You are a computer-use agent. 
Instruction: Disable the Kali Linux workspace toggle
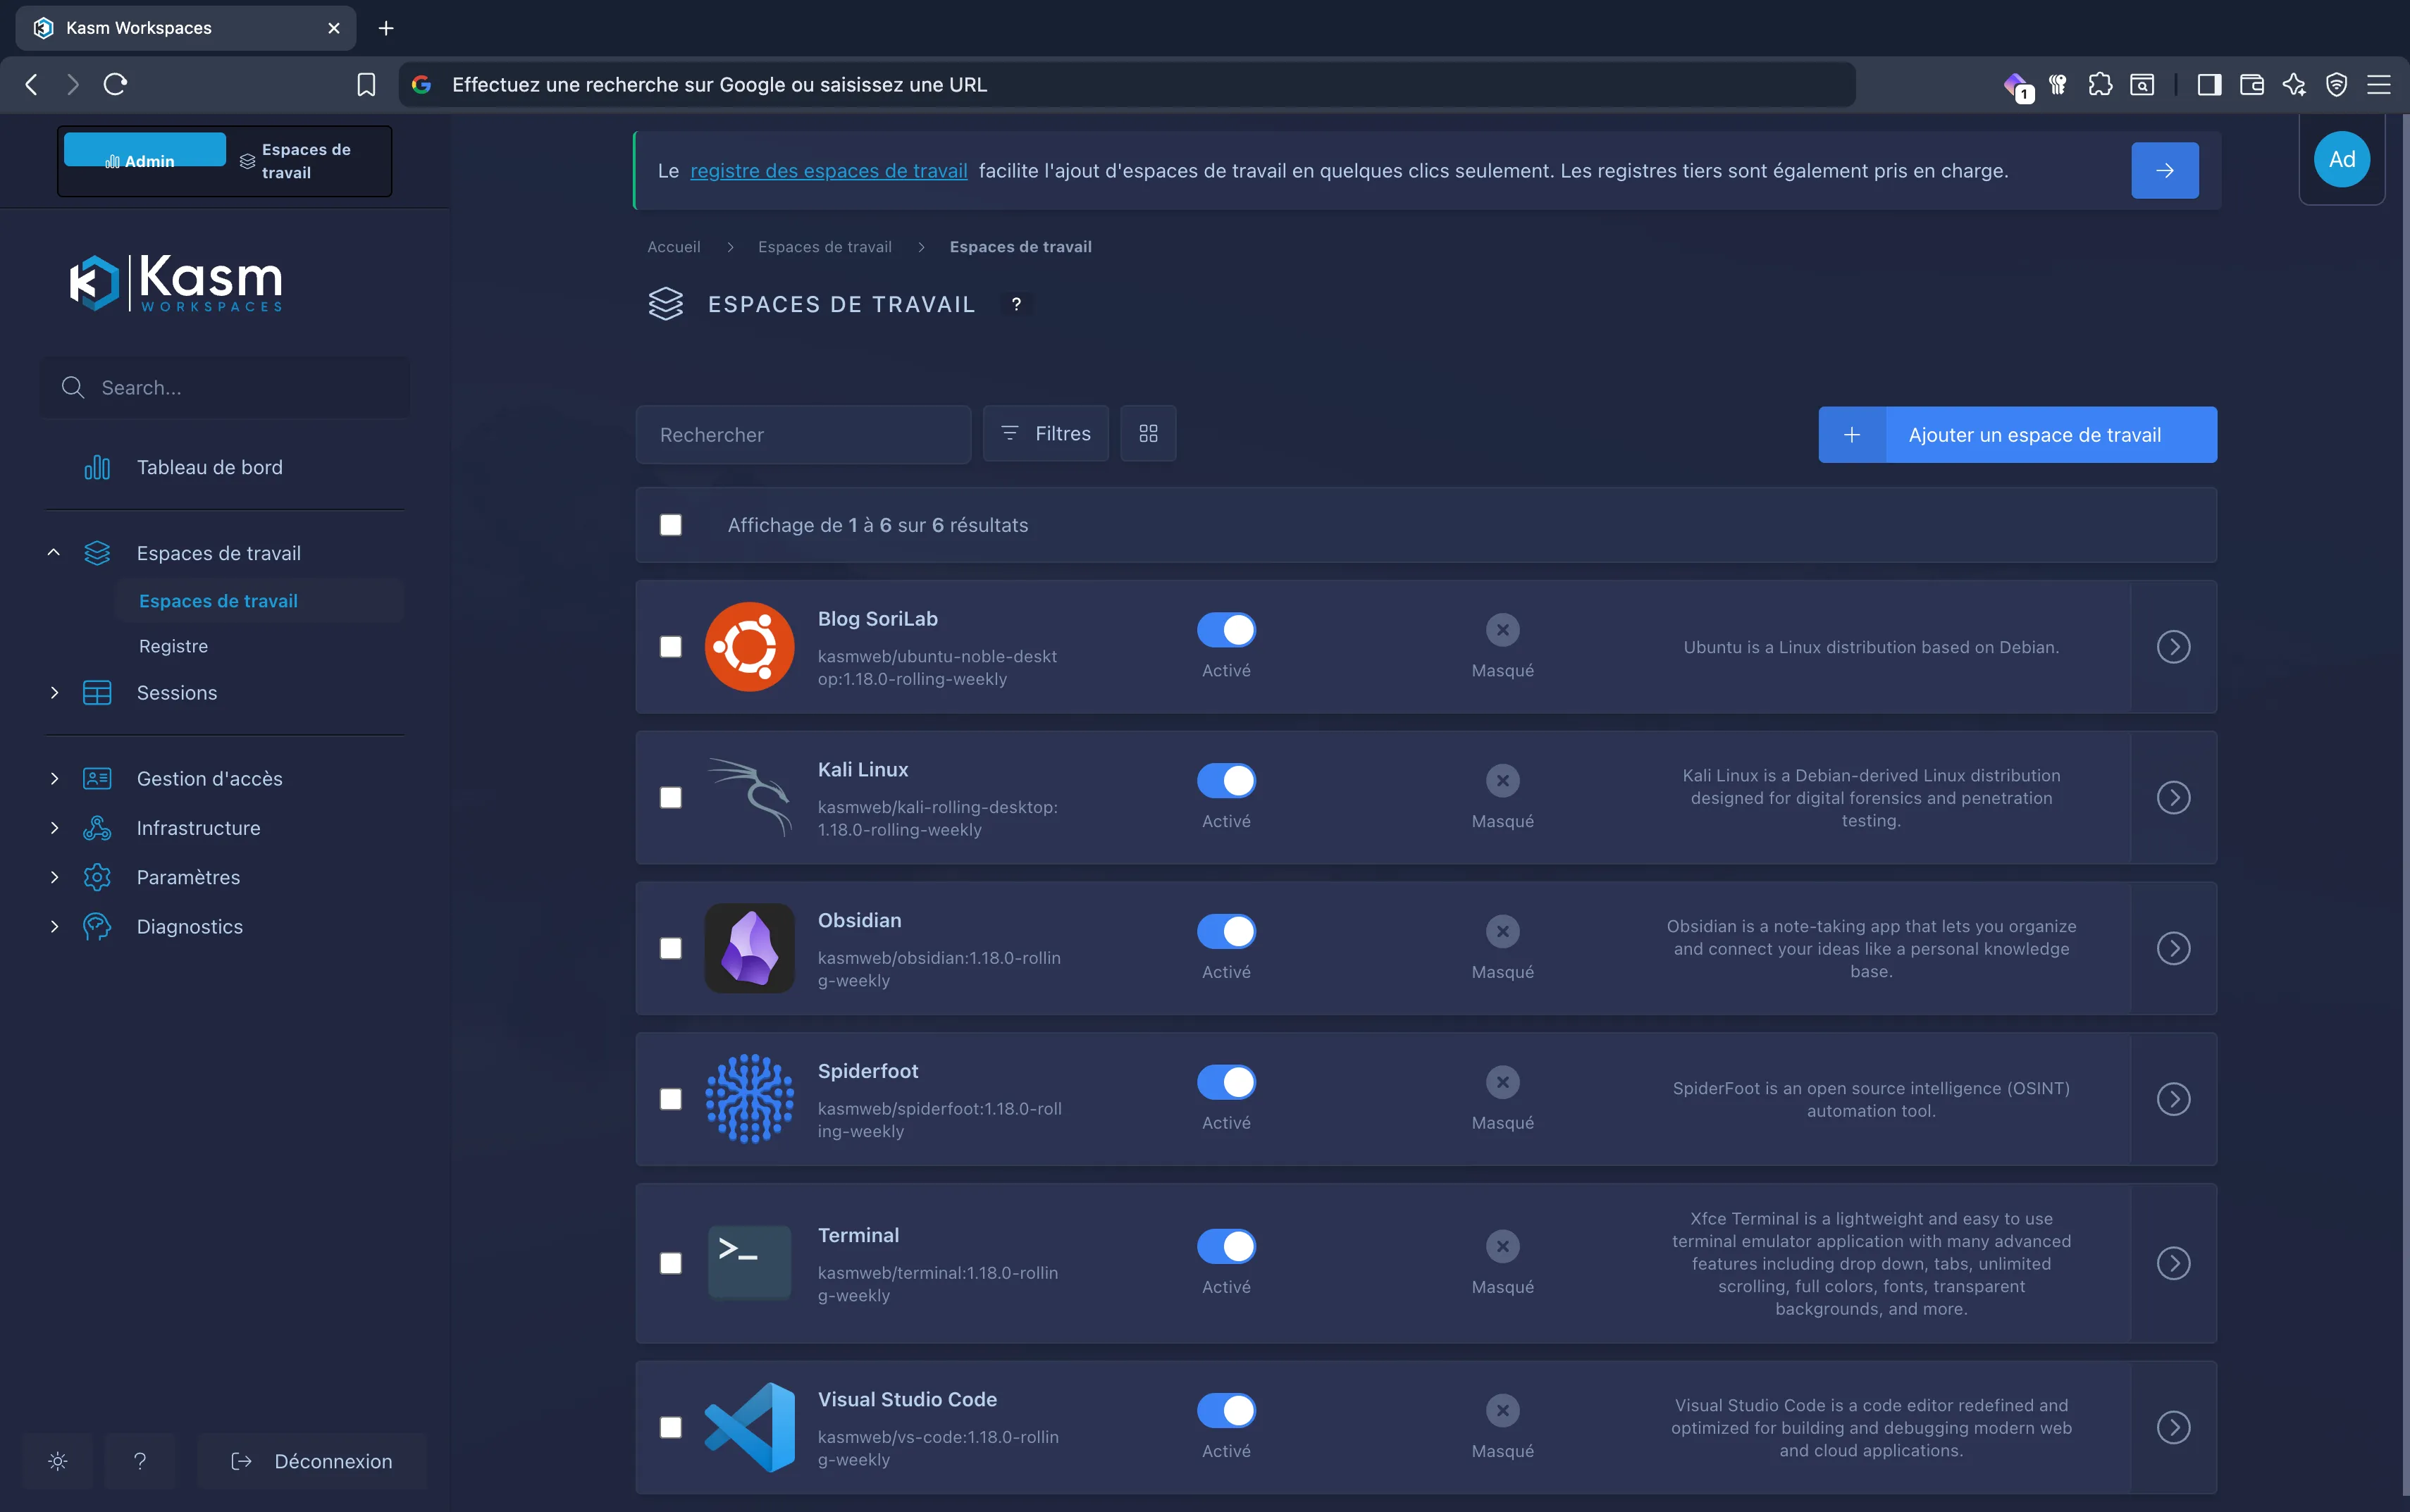tap(1226, 780)
